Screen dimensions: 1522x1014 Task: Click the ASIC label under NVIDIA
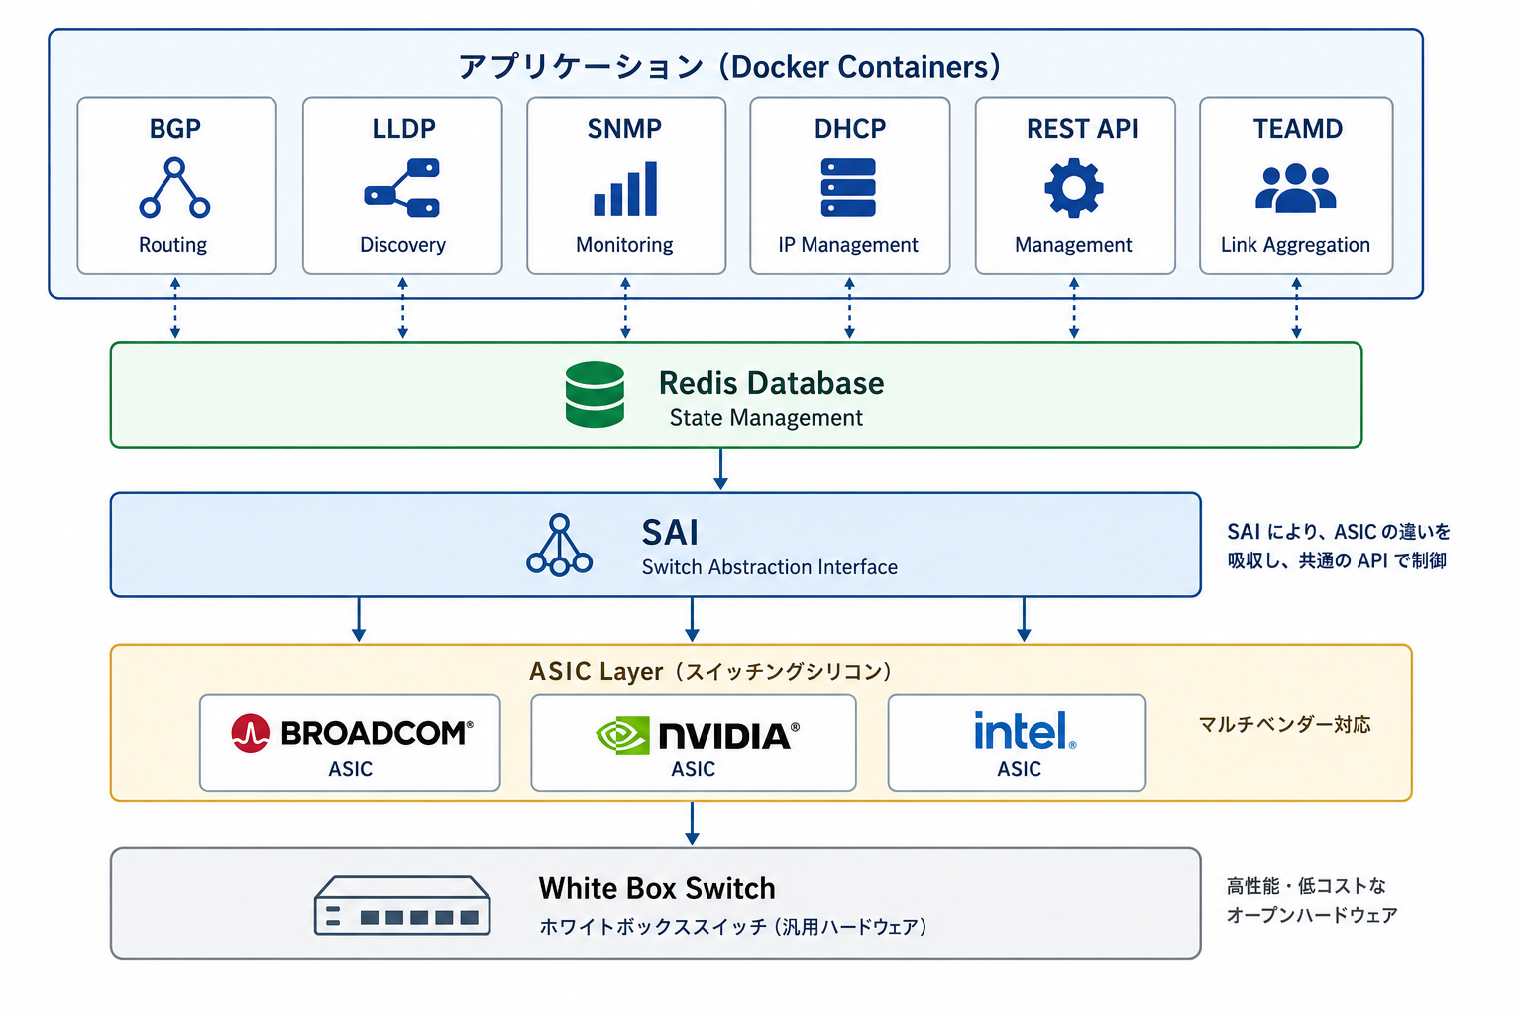(694, 769)
